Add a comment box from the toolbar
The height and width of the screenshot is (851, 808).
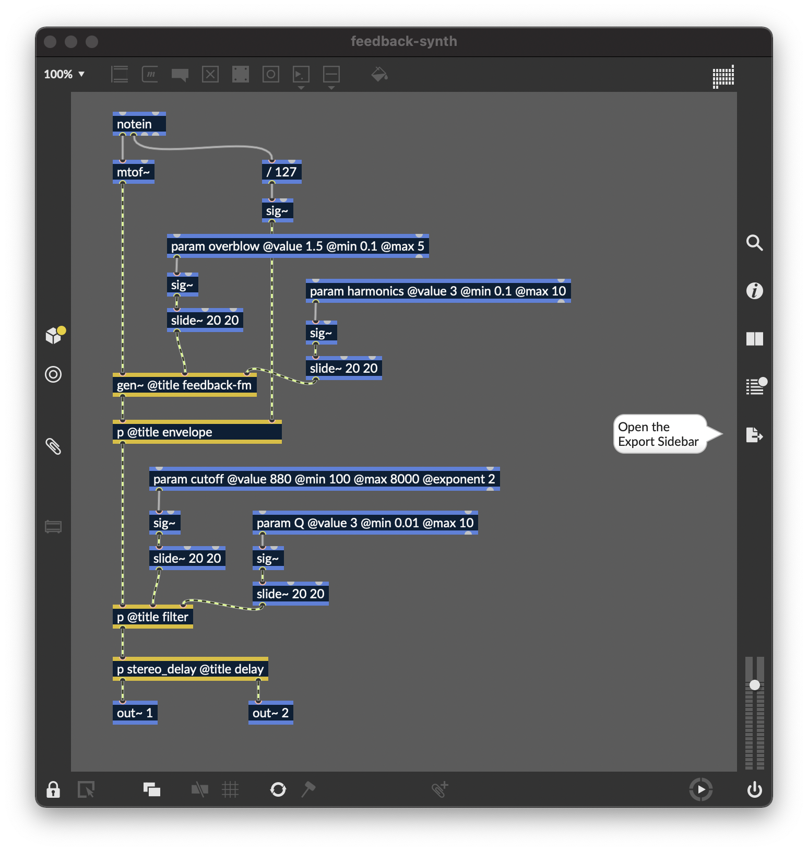[x=180, y=75]
